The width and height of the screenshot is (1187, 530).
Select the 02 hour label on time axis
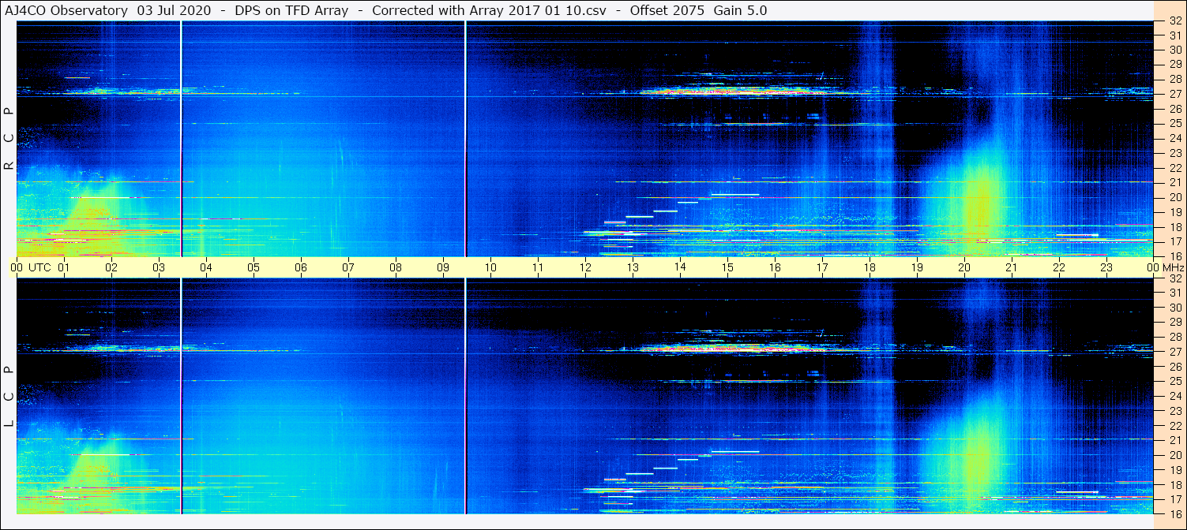(111, 267)
